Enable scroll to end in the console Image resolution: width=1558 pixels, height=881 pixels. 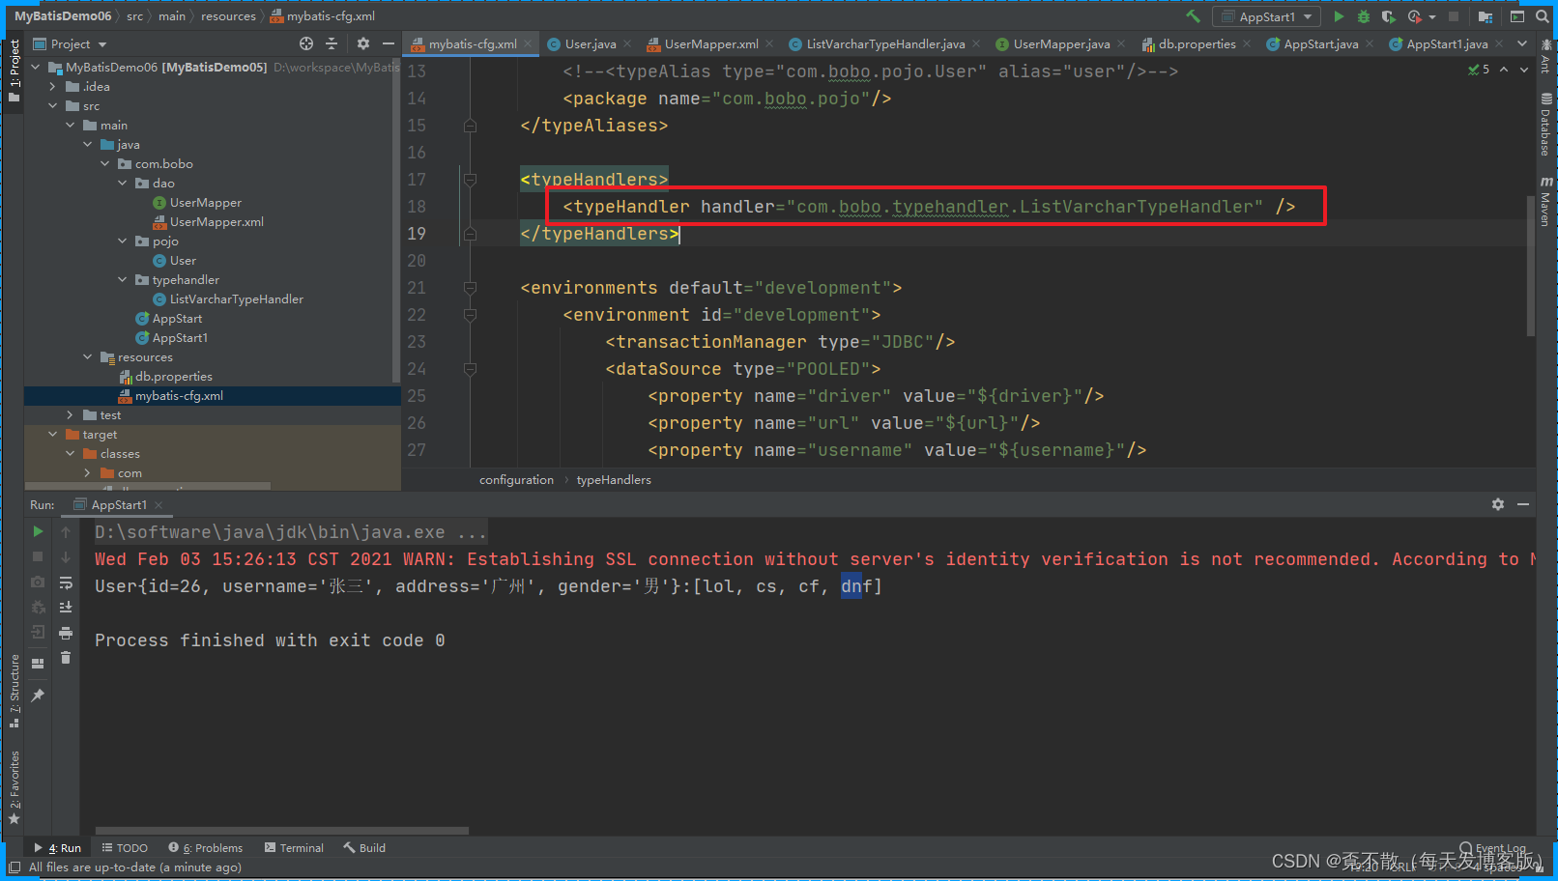pos(66,607)
